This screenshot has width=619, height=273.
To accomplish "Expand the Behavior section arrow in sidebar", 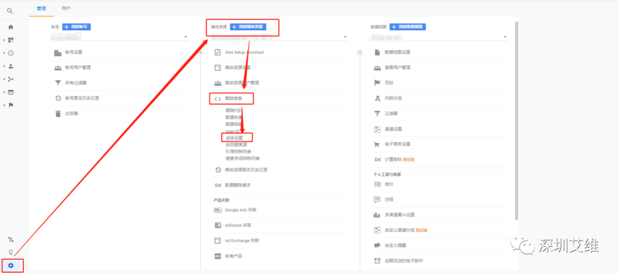I will click(x=5, y=92).
